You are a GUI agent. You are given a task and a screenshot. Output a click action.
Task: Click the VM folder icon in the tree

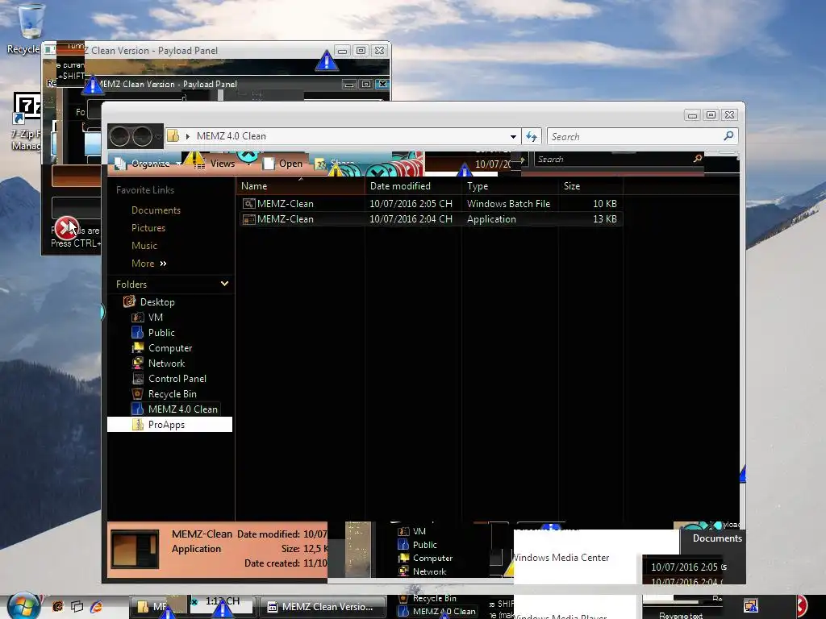[137, 318]
